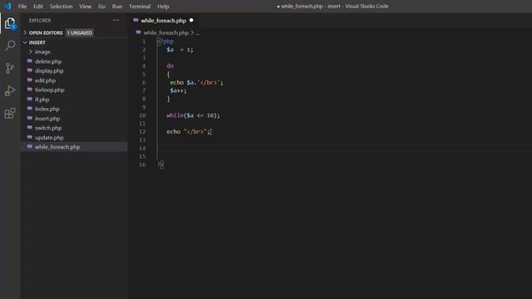This screenshot has width=532, height=299.
Task: Open the Source Control view
Action: tap(10, 68)
